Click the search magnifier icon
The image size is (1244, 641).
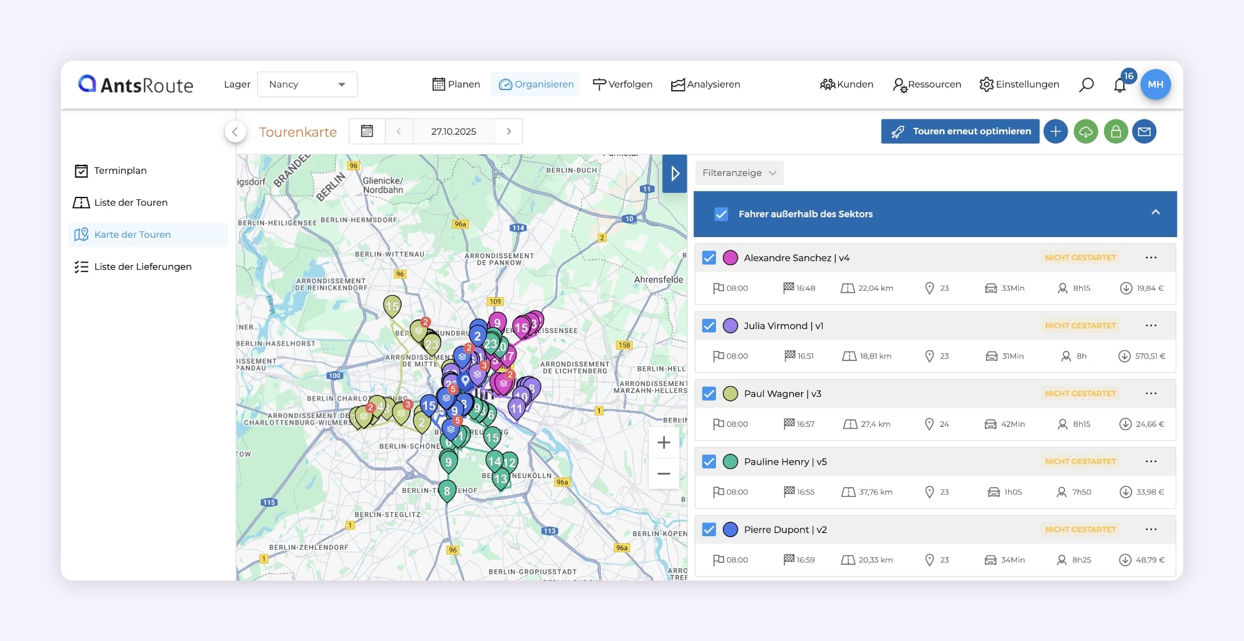1086,84
